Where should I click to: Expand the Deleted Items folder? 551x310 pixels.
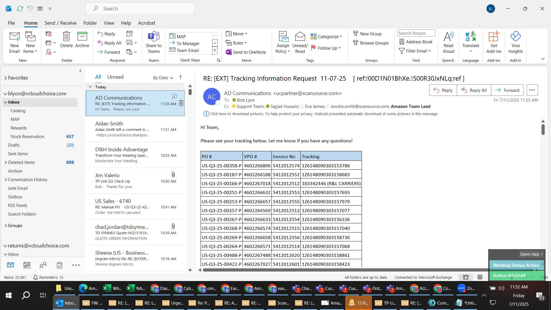coord(6,162)
